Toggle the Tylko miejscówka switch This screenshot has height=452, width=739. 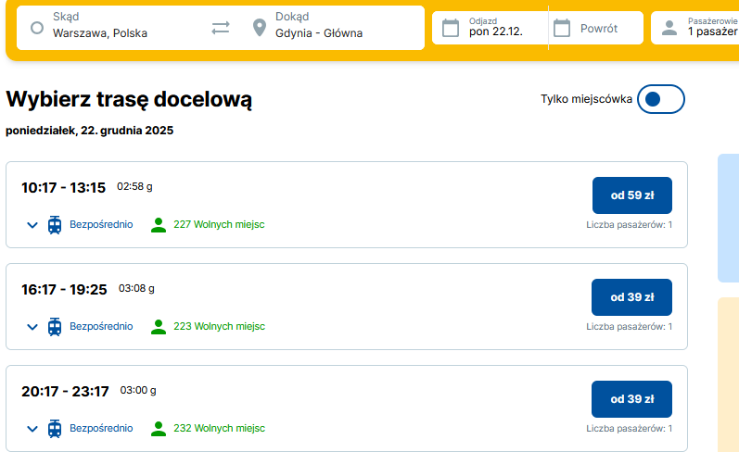[x=661, y=99]
